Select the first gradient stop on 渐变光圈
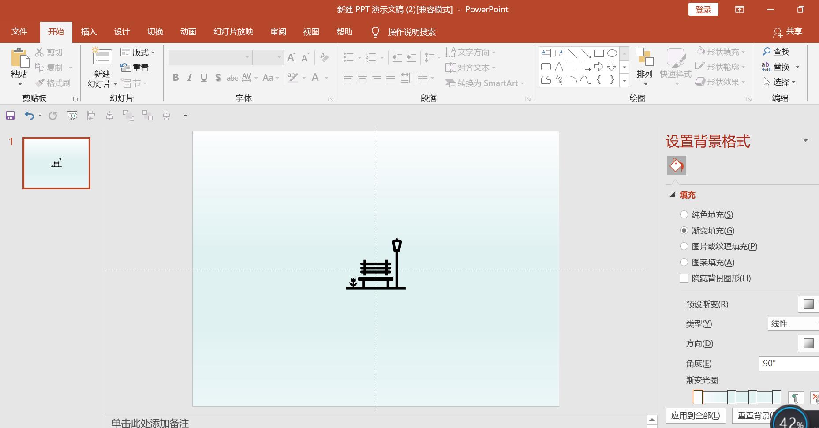This screenshot has height=428, width=819. 698,397
